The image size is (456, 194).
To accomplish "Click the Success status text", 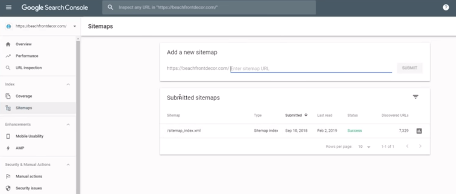I will (354, 131).
